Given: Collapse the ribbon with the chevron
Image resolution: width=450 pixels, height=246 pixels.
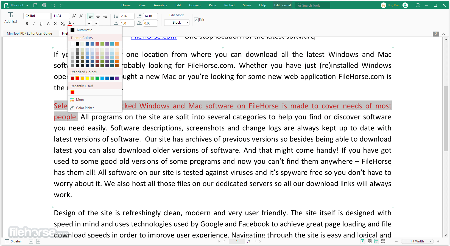Looking at the screenshot, I should (444, 34).
